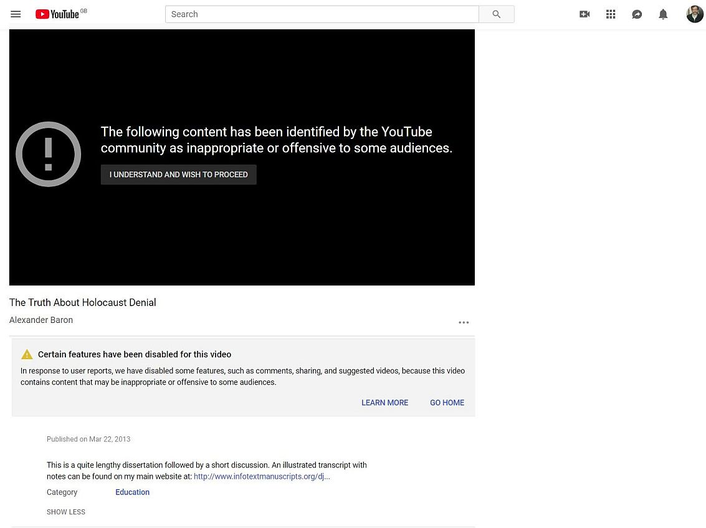Open the Alexander Baron channel

41,320
